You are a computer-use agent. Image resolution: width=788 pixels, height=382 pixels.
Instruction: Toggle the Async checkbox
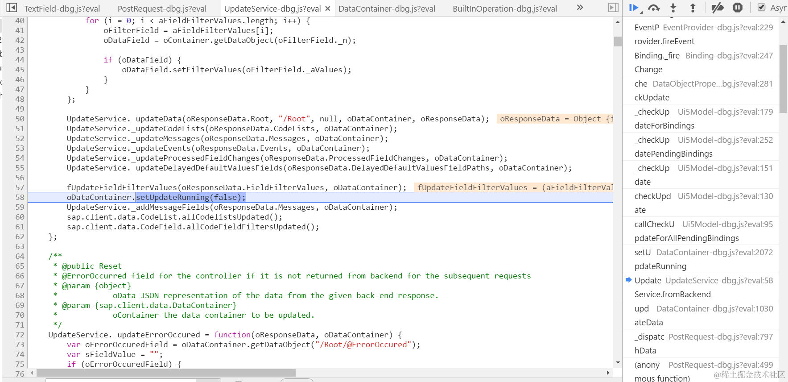click(x=761, y=8)
